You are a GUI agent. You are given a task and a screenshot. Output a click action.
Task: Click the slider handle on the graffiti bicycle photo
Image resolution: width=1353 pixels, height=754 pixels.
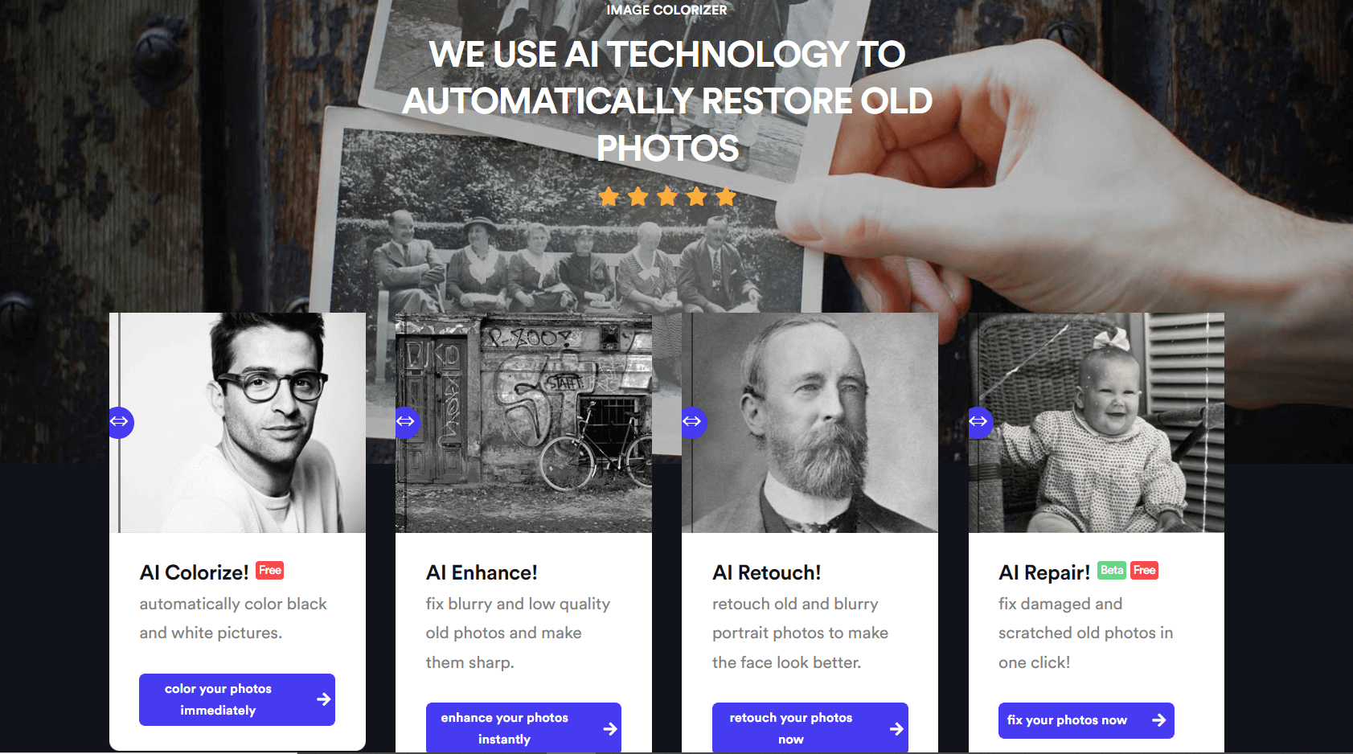[x=407, y=422]
